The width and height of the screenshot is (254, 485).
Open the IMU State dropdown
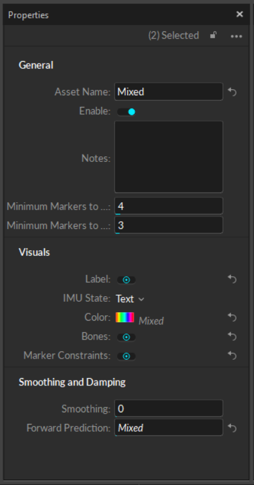(130, 299)
